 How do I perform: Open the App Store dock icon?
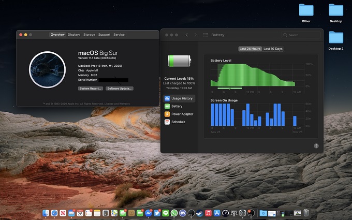(x=217, y=213)
